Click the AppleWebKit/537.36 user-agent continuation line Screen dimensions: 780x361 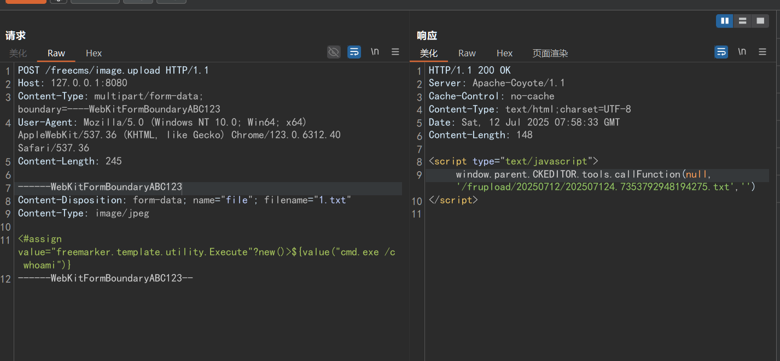(x=179, y=135)
